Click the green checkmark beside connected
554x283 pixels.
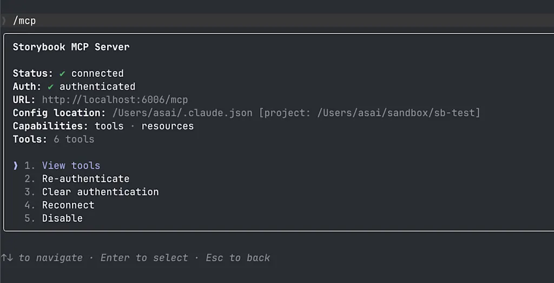point(62,74)
